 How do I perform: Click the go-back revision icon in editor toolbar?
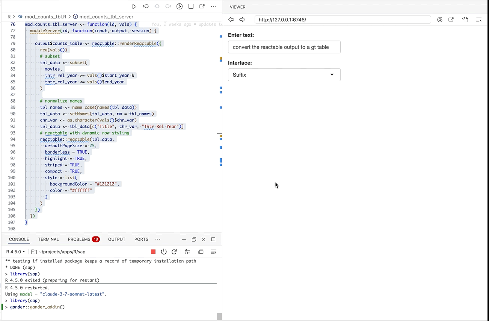(146, 6)
